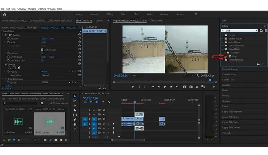Click trash icon in Project panel

(66, 140)
